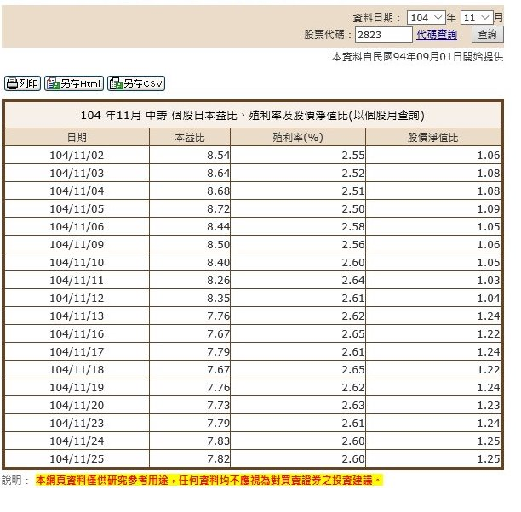This screenshot has width=521, height=512.
Task: Click the note 本資料自民國94年09月01日開始提供
Action: click(418, 57)
